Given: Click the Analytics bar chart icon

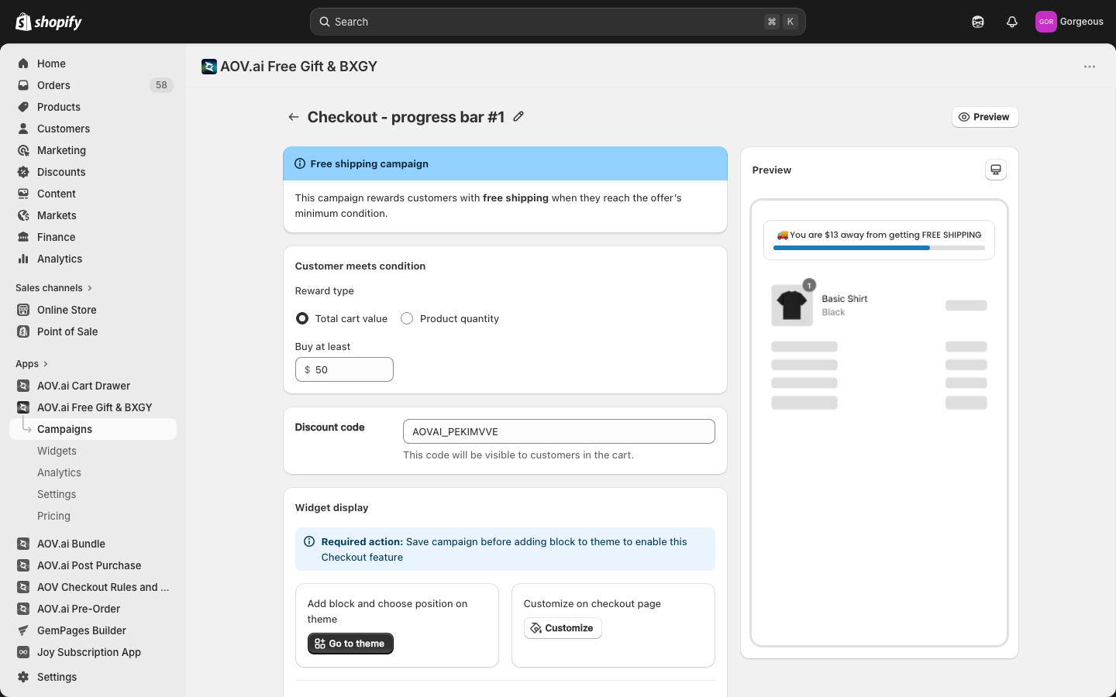Looking at the screenshot, I should click(x=23, y=259).
